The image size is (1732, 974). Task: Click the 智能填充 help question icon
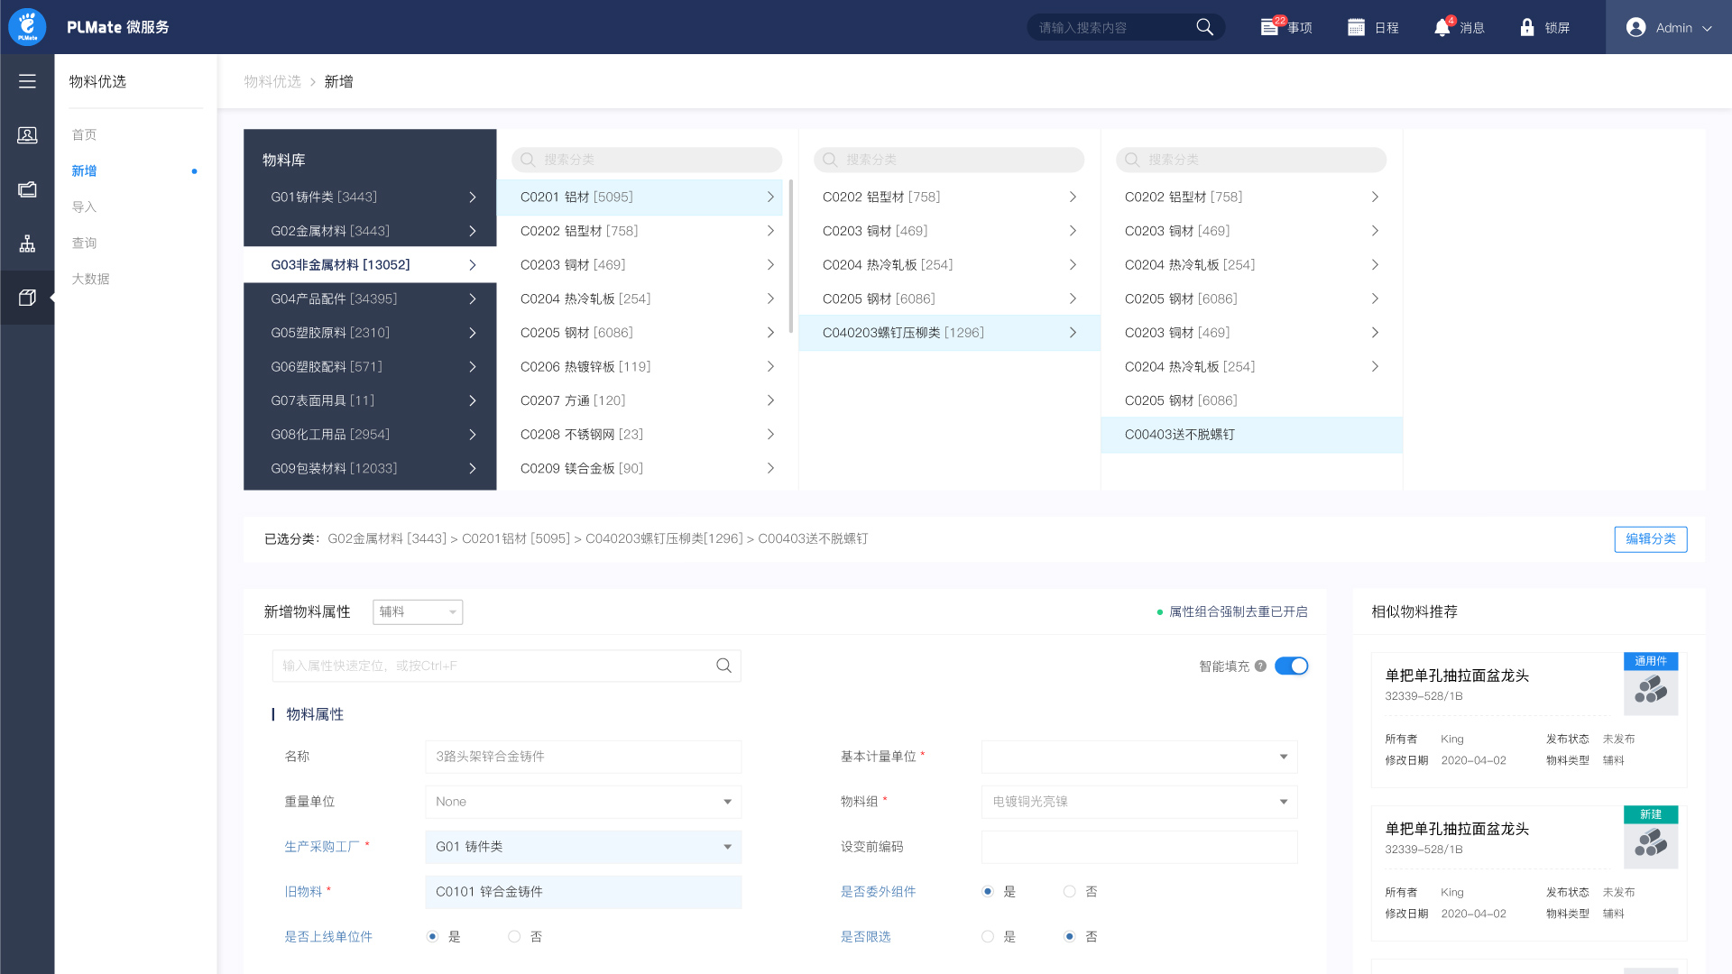(1260, 666)
